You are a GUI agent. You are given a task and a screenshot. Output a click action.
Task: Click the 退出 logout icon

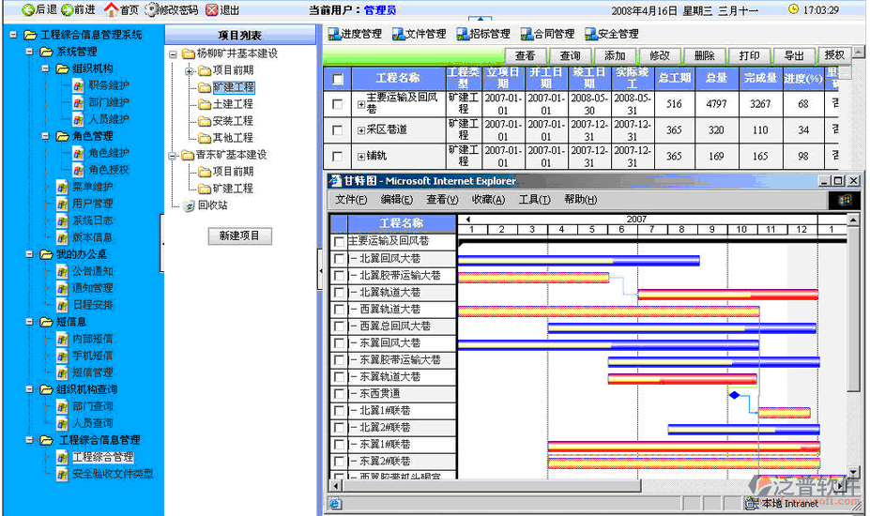212,10
